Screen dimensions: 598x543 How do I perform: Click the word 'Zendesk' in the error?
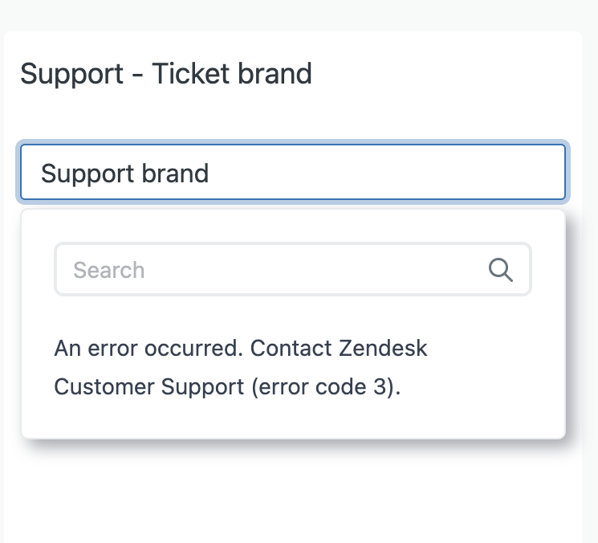tap(383, 349)
